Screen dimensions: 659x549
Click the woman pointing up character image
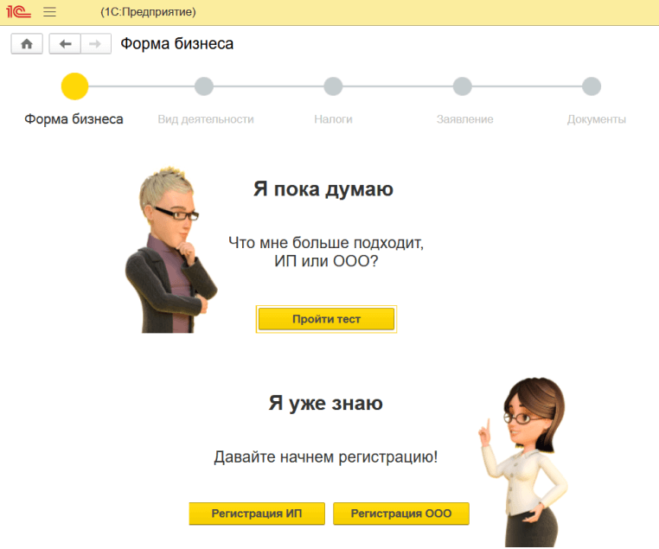[523, 462]
